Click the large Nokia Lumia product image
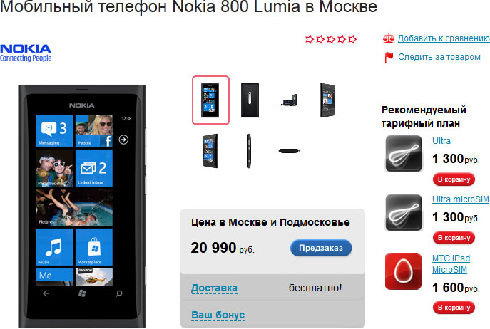Viewport: 490px width, 329px height. (82, 206)
